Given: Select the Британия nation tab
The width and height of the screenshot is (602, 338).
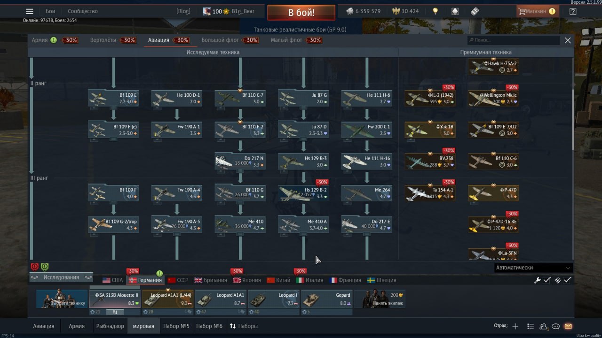Looking at the screenshot, I should pos(211,280).
